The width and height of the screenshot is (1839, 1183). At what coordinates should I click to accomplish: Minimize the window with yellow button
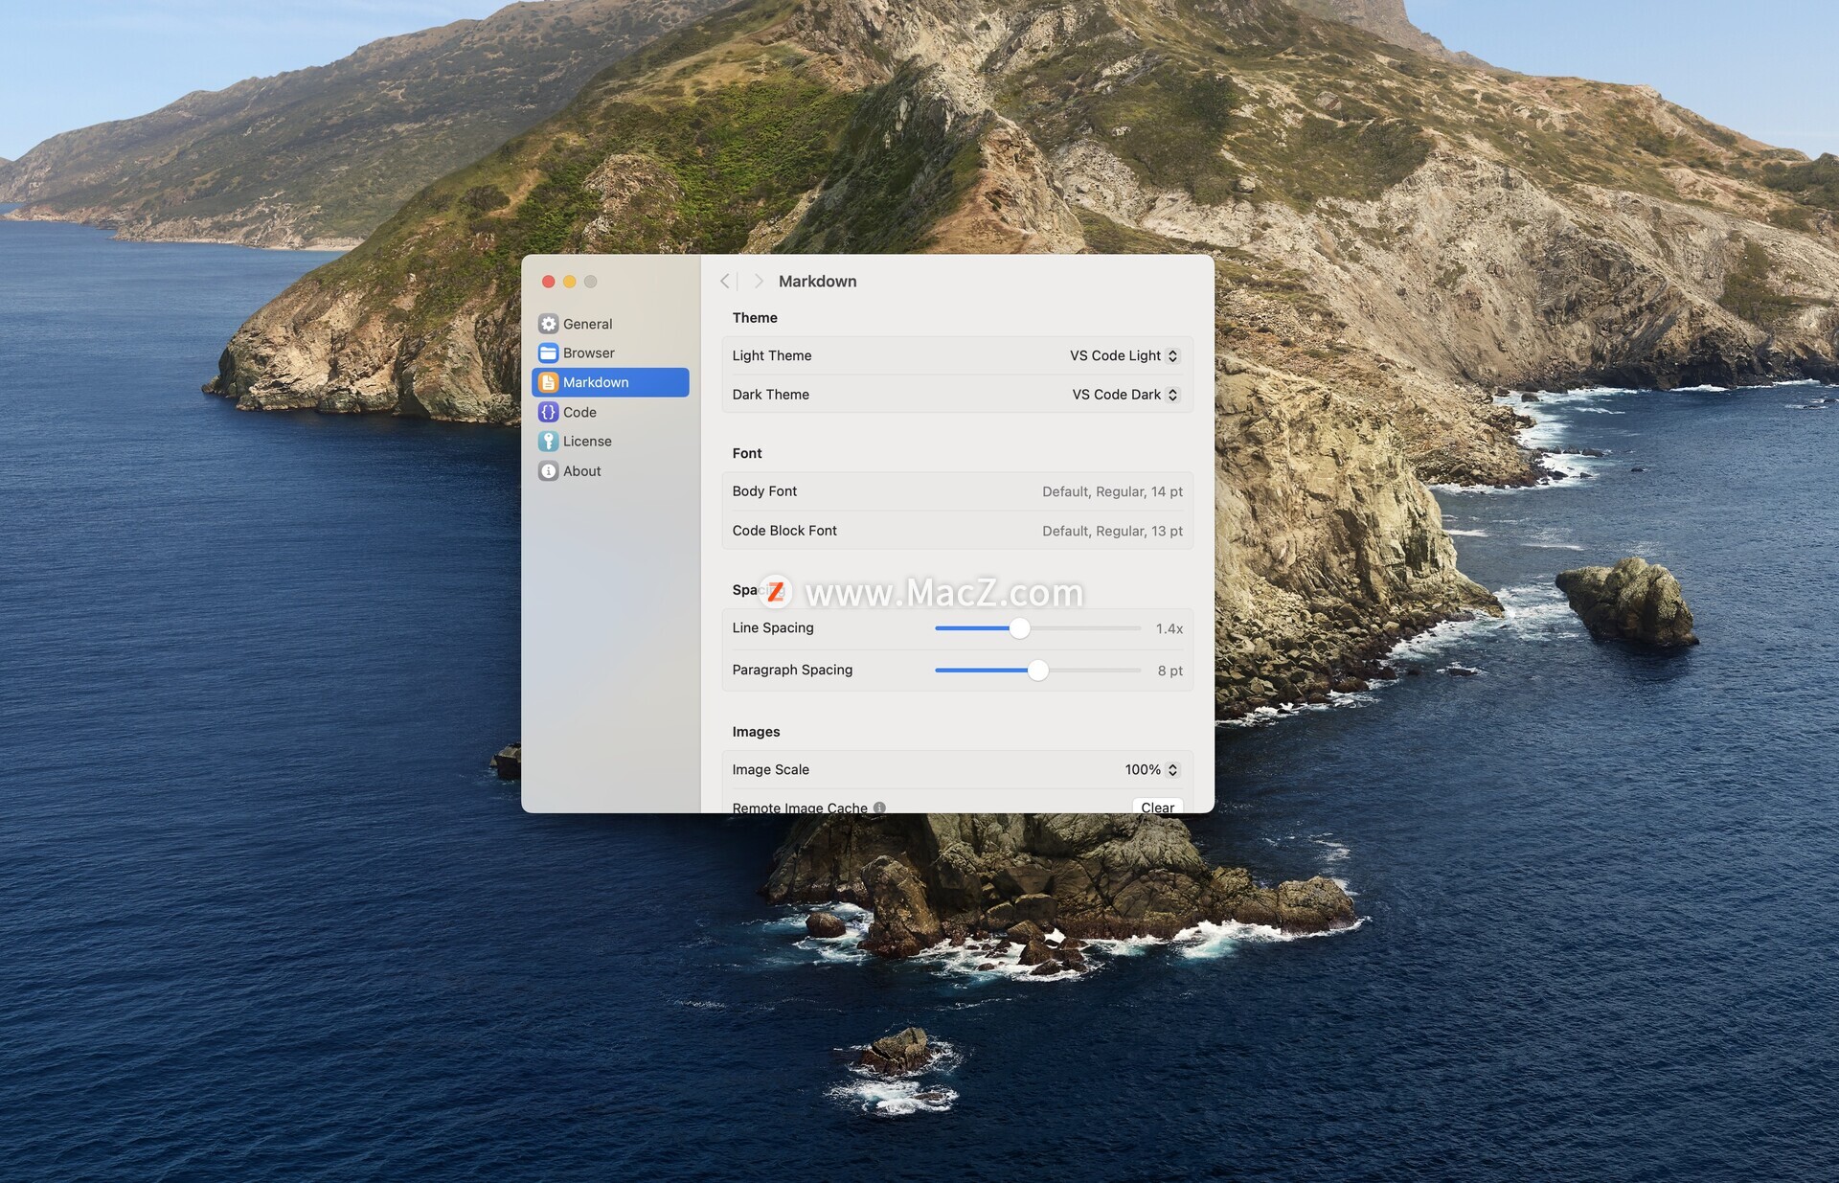[569, 281]
